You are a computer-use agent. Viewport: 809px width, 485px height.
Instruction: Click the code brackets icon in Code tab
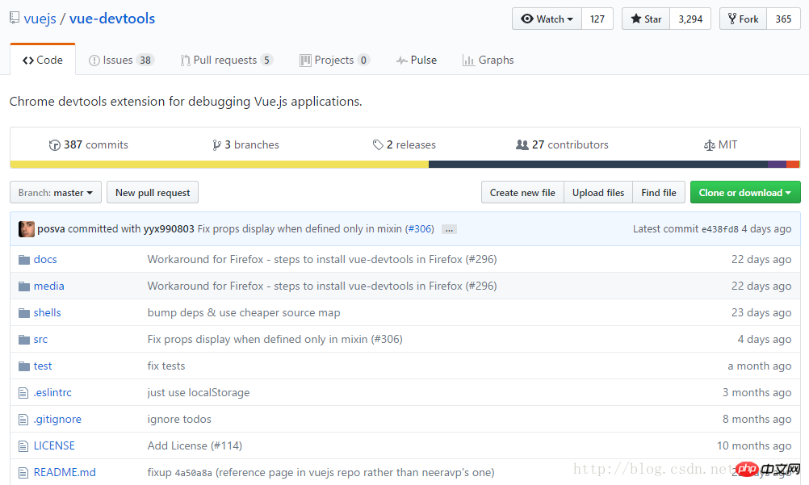28,61
